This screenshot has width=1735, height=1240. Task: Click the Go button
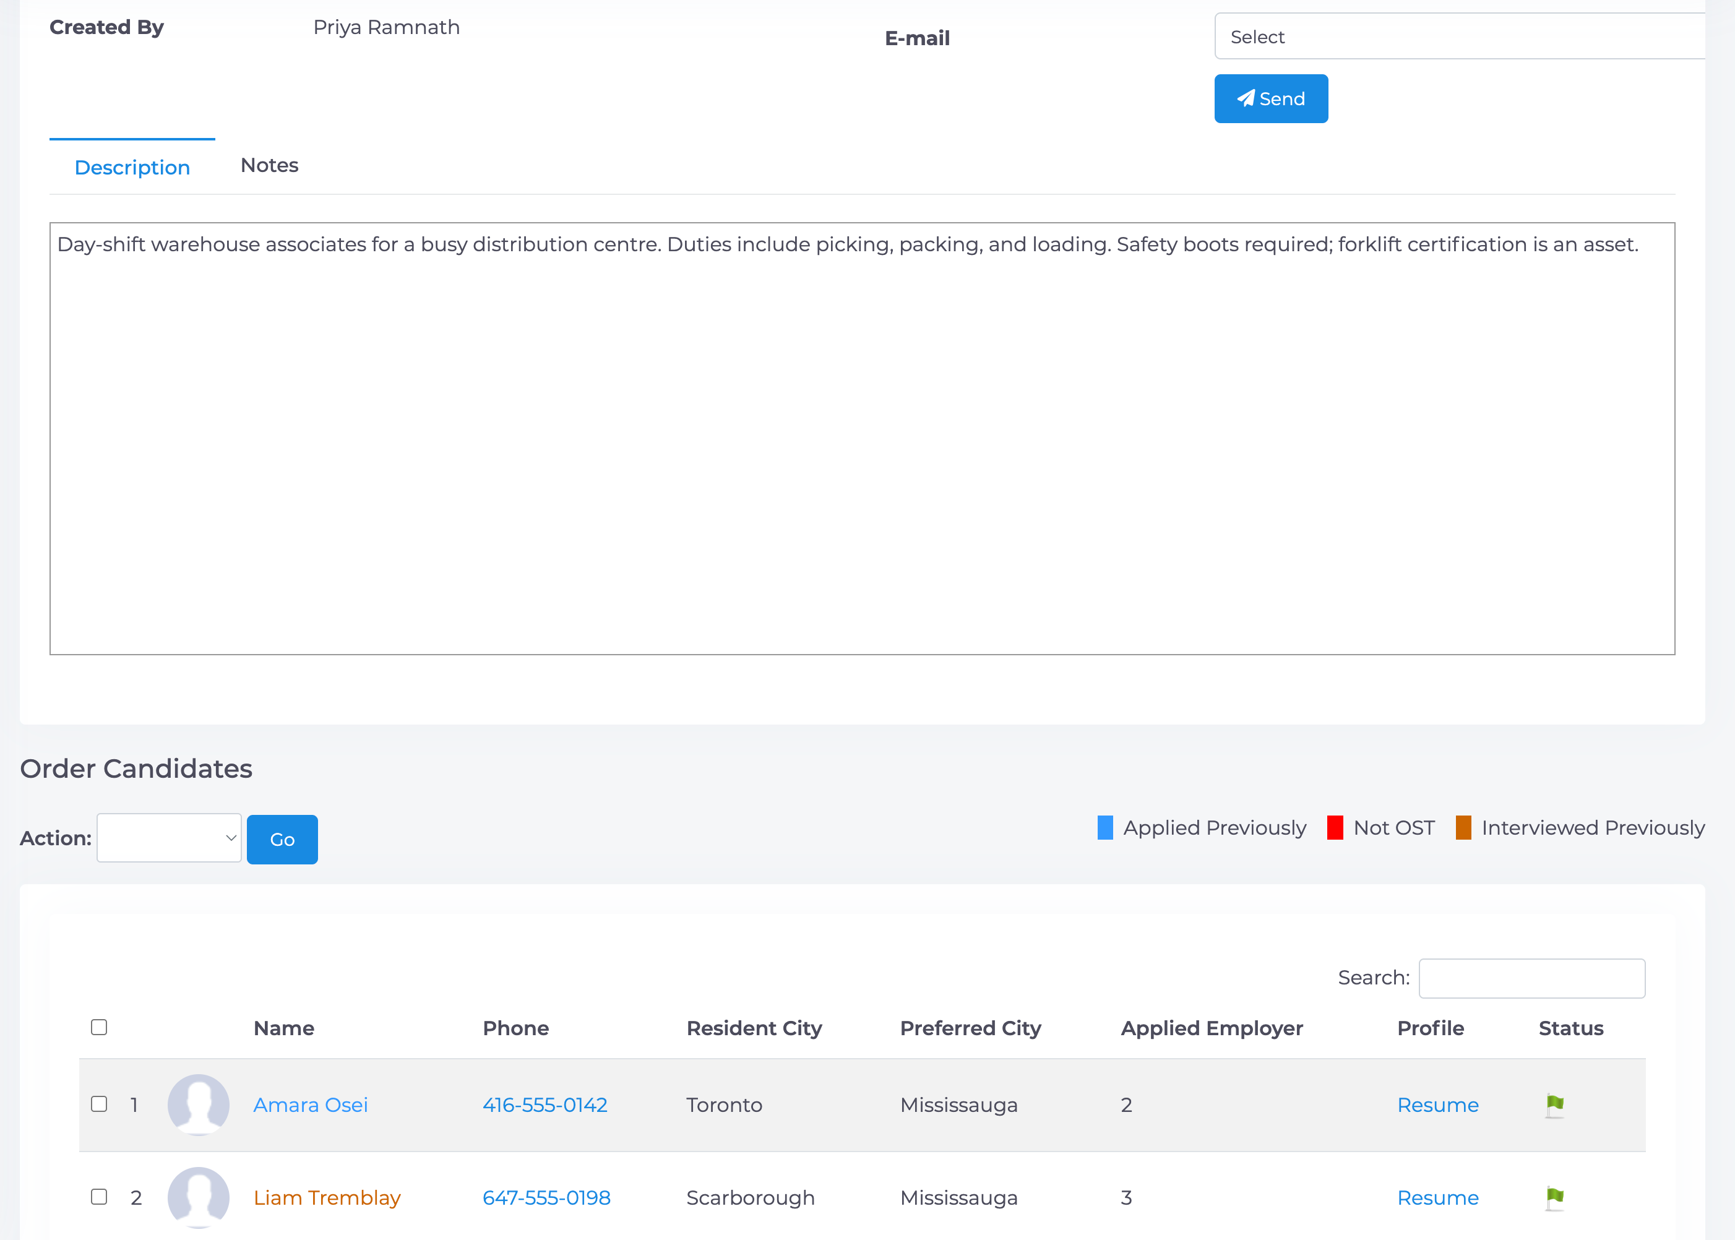pyautogui.click(x=282, y=839)
